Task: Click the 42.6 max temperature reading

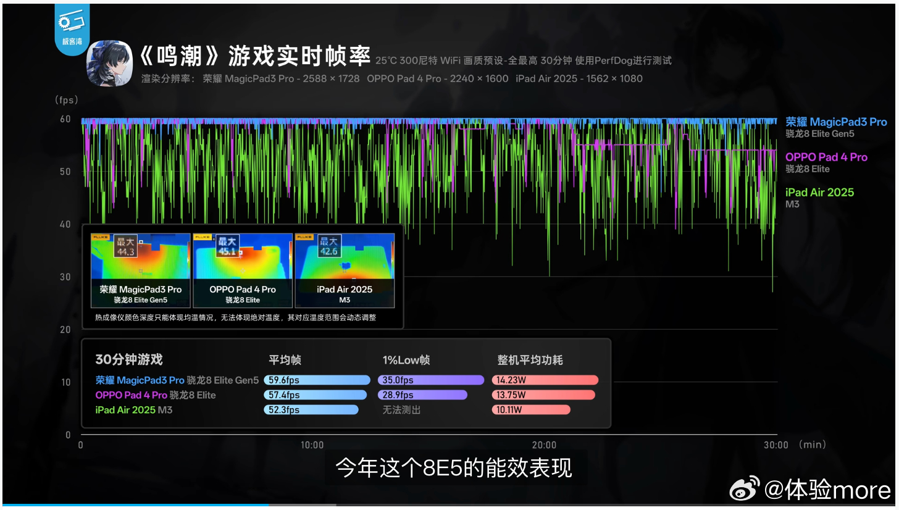Action: click(328, 251)
